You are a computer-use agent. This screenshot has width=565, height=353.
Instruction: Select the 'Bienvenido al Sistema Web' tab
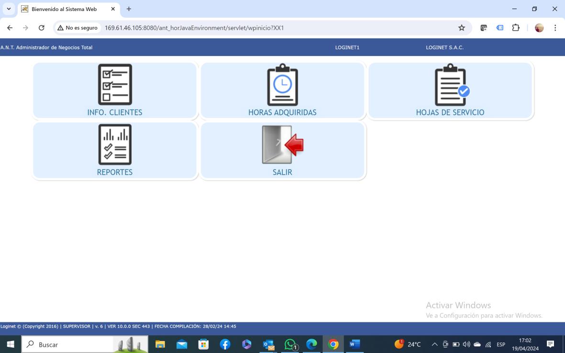64,9
